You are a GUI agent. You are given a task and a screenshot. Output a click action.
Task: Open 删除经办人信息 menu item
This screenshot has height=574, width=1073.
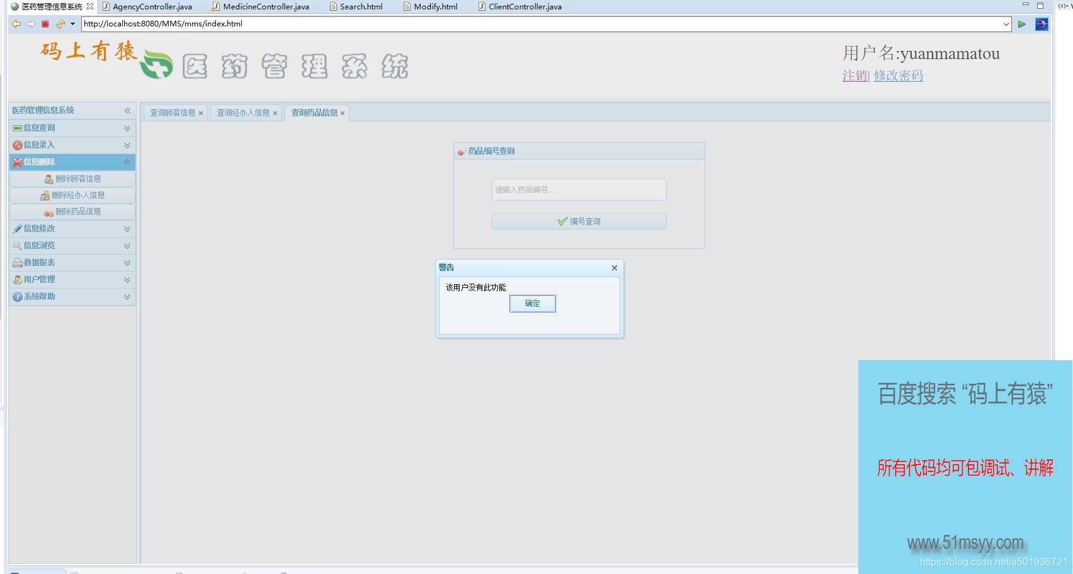pos(72,196)
